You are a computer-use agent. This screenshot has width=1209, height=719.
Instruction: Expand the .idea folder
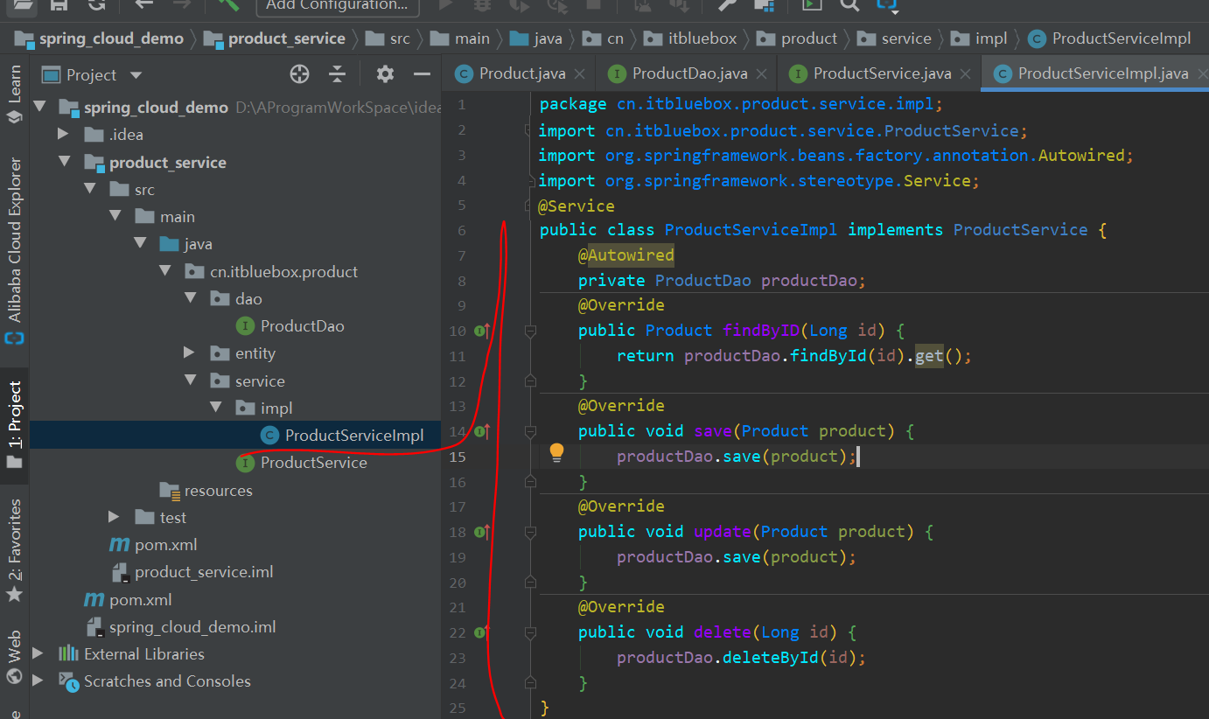(63, 135)
